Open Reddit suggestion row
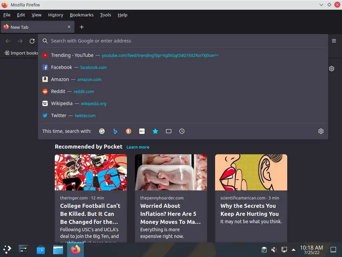The height and width of the screenshot is (257, 342). coord(183,91)
